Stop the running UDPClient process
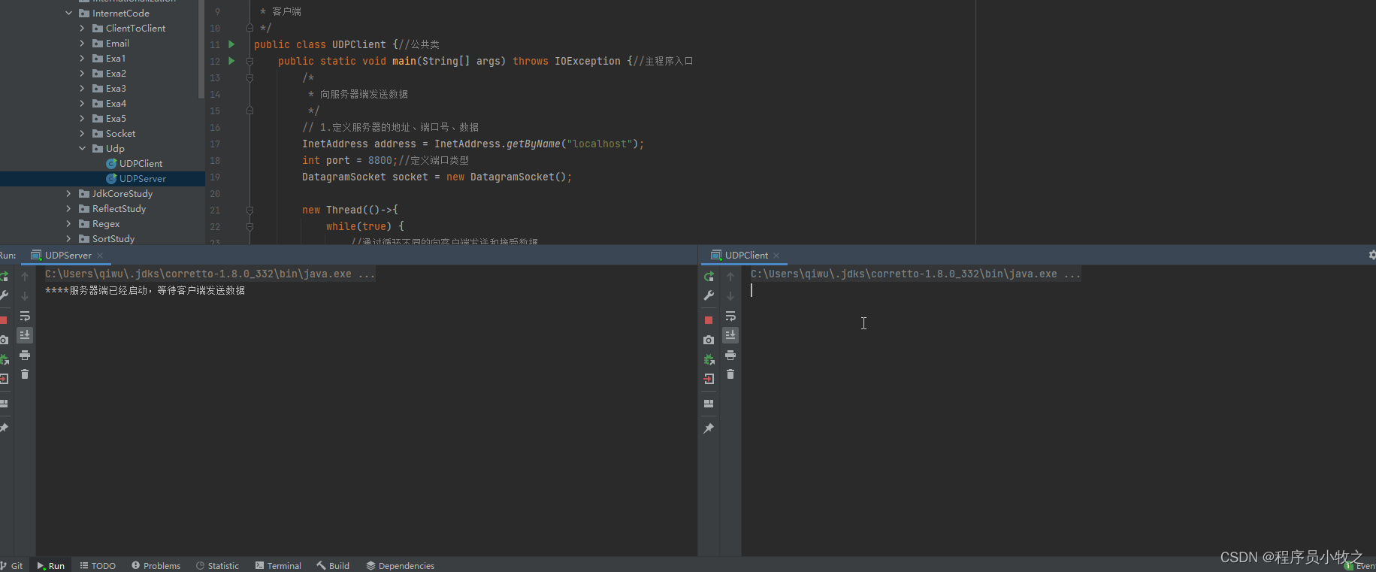Image resolution: width=1376 pixels, height=572 pixels. [x=709, y=320]
